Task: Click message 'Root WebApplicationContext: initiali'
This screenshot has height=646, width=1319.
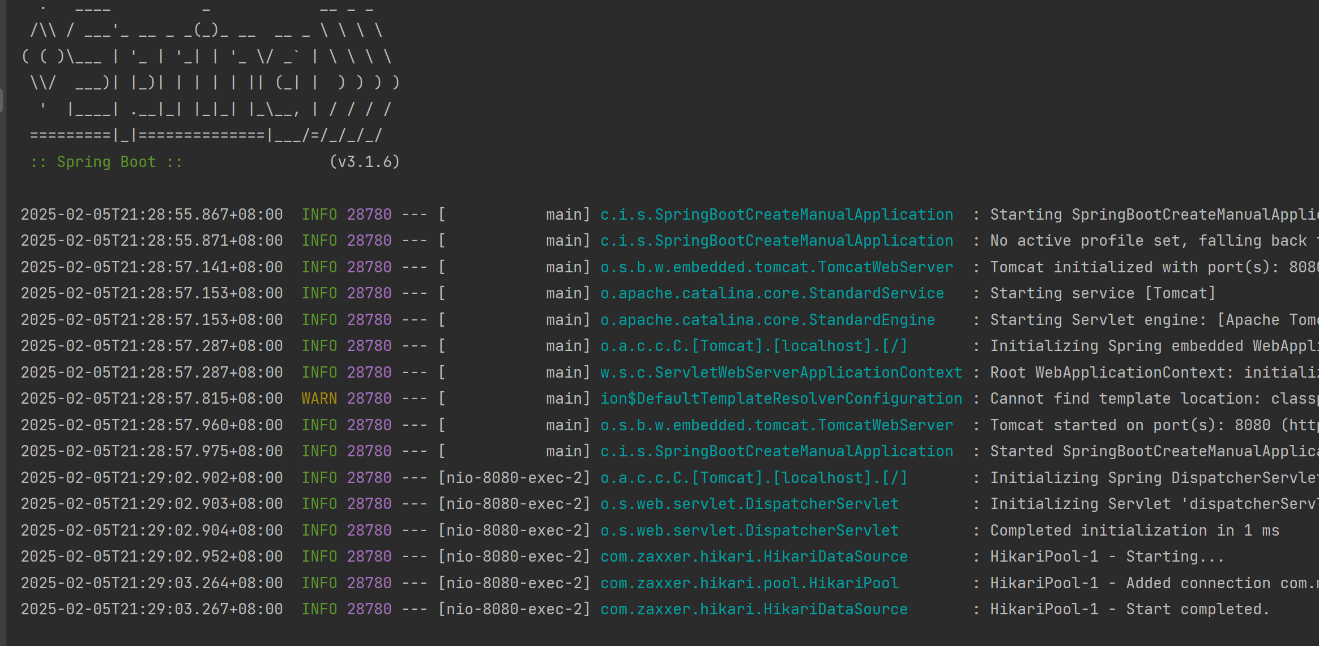Action: 1154,373
